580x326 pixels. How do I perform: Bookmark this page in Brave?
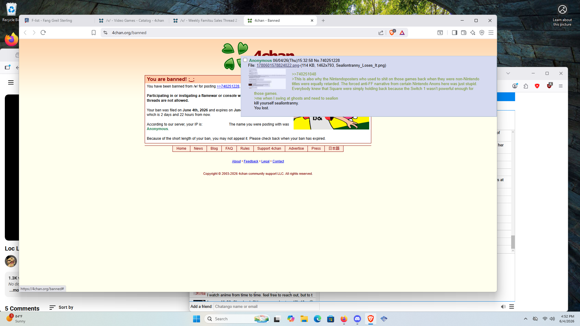[x=94, y=33]
